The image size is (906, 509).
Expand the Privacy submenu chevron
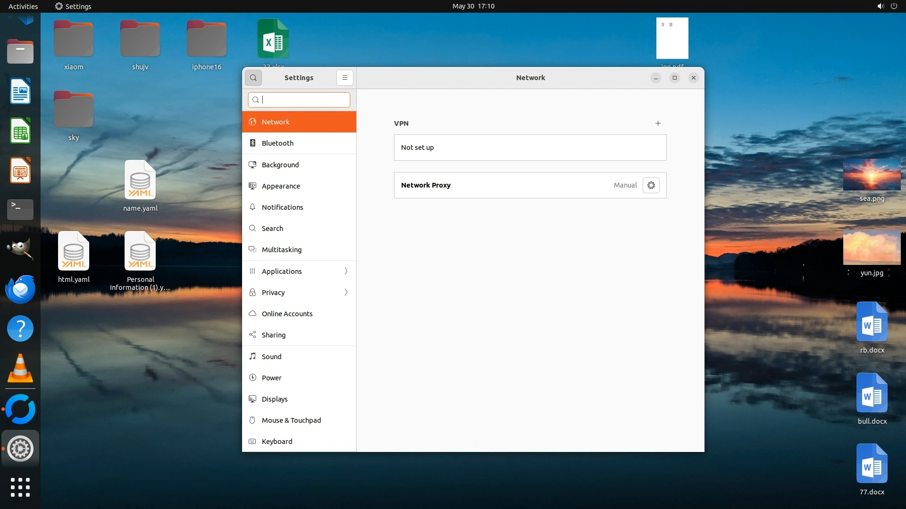346,293
